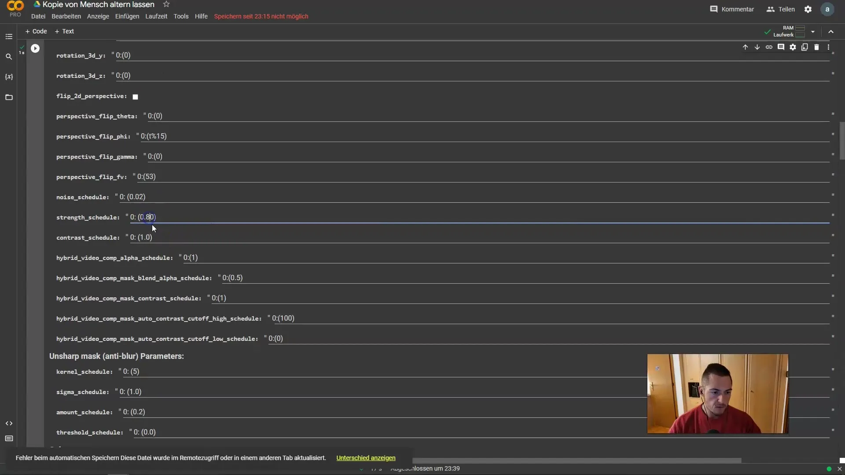Click the files icon in sidebar
Image resolution: width=845 pixels, height=475 pixels.
click(9, 97)
